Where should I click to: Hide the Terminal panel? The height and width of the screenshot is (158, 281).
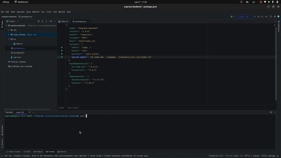275,112
